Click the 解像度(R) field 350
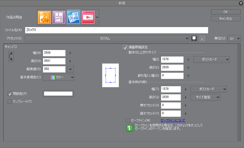This screenshot has width=244, height=148. (54, 69)
